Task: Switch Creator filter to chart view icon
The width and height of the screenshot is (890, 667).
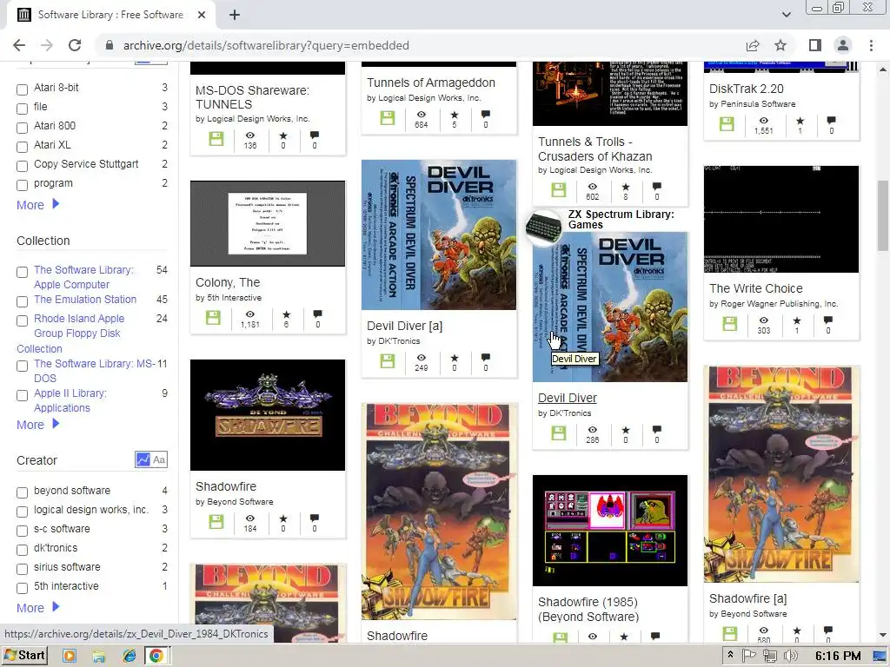Action: pyautogui.click(x=143, y=459)
